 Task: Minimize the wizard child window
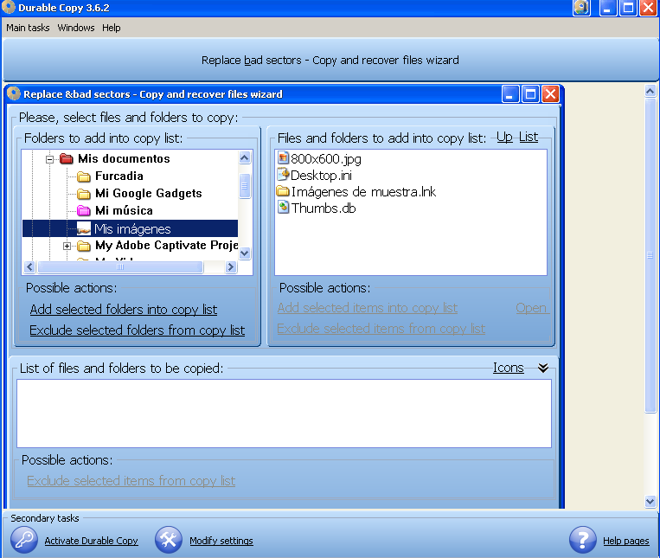510,93
